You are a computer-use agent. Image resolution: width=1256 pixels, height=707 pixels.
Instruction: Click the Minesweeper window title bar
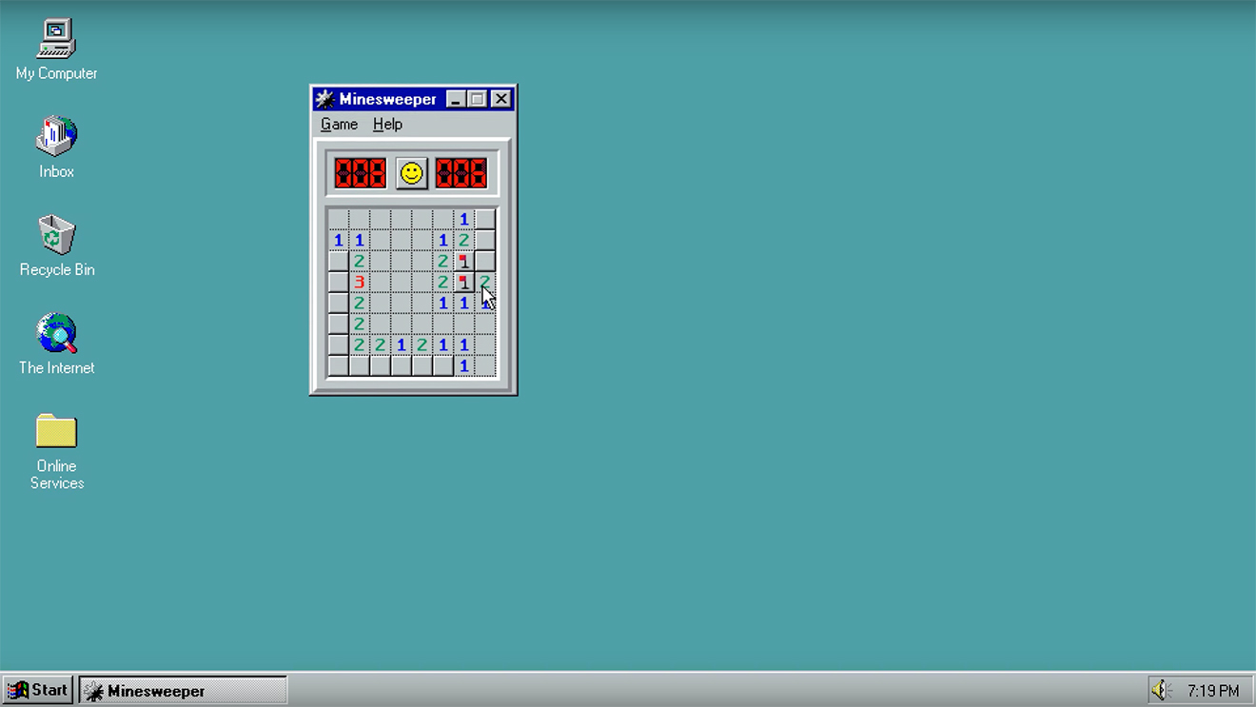(413, 99)
